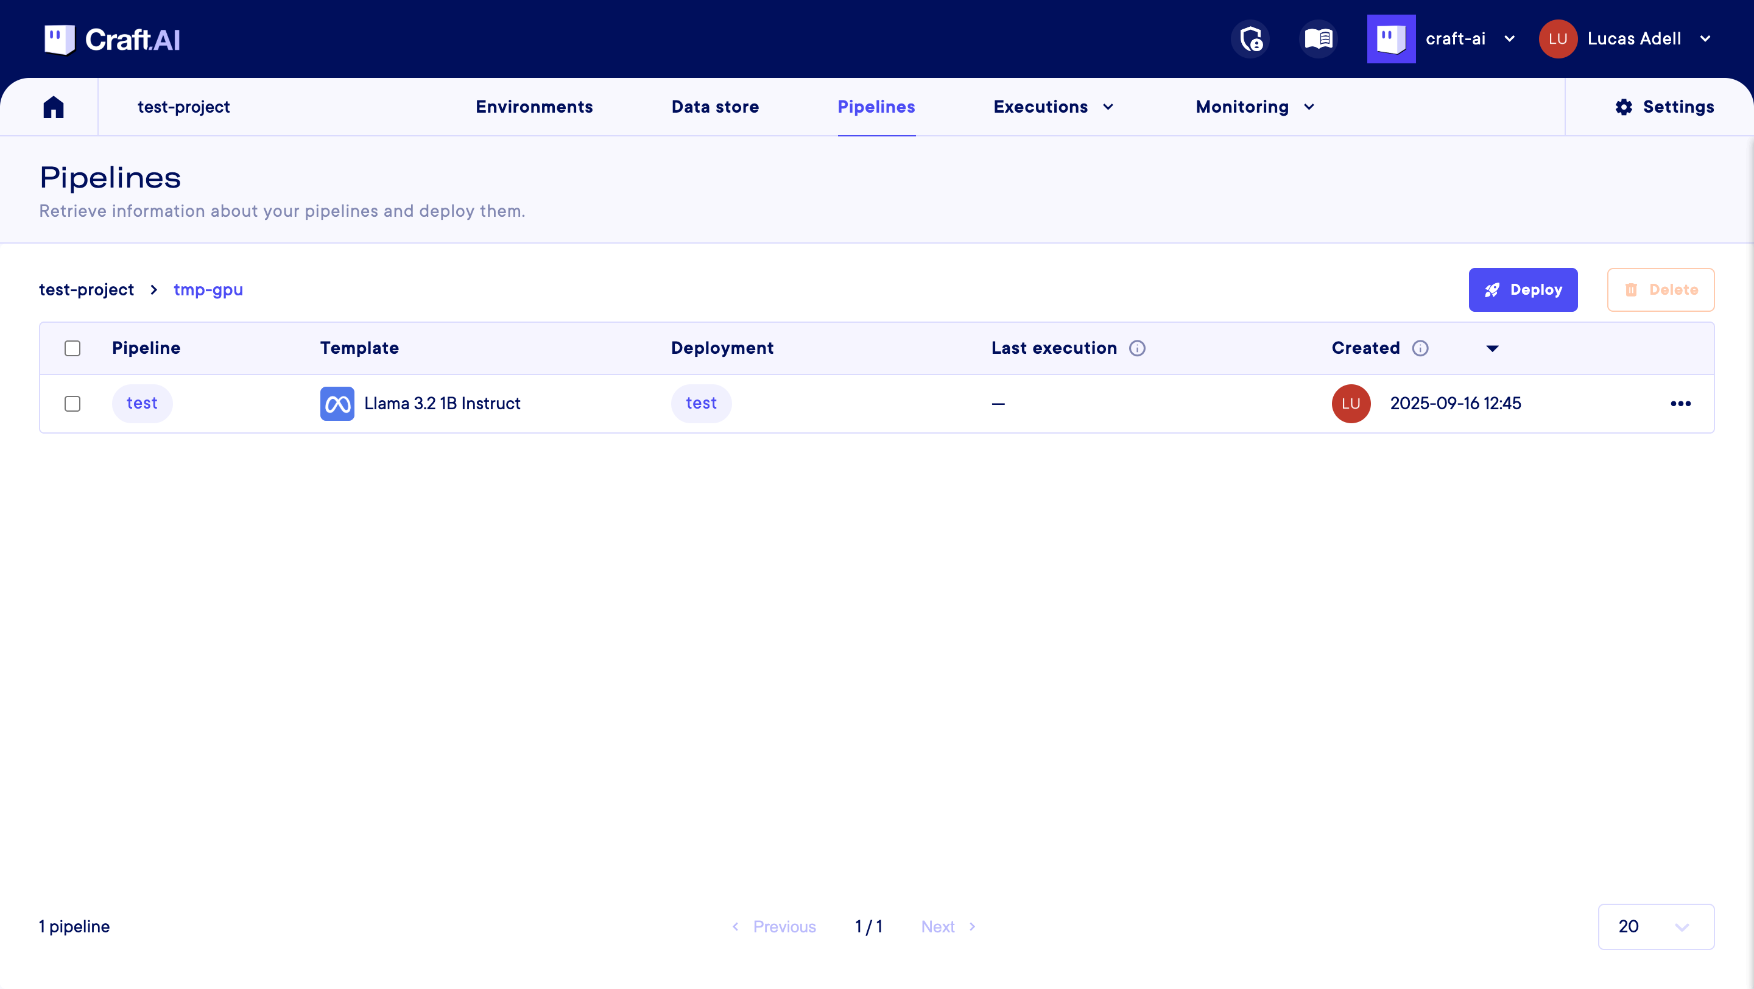Click the home icon
Screen dimensions: 1754x989
[53, 107]
